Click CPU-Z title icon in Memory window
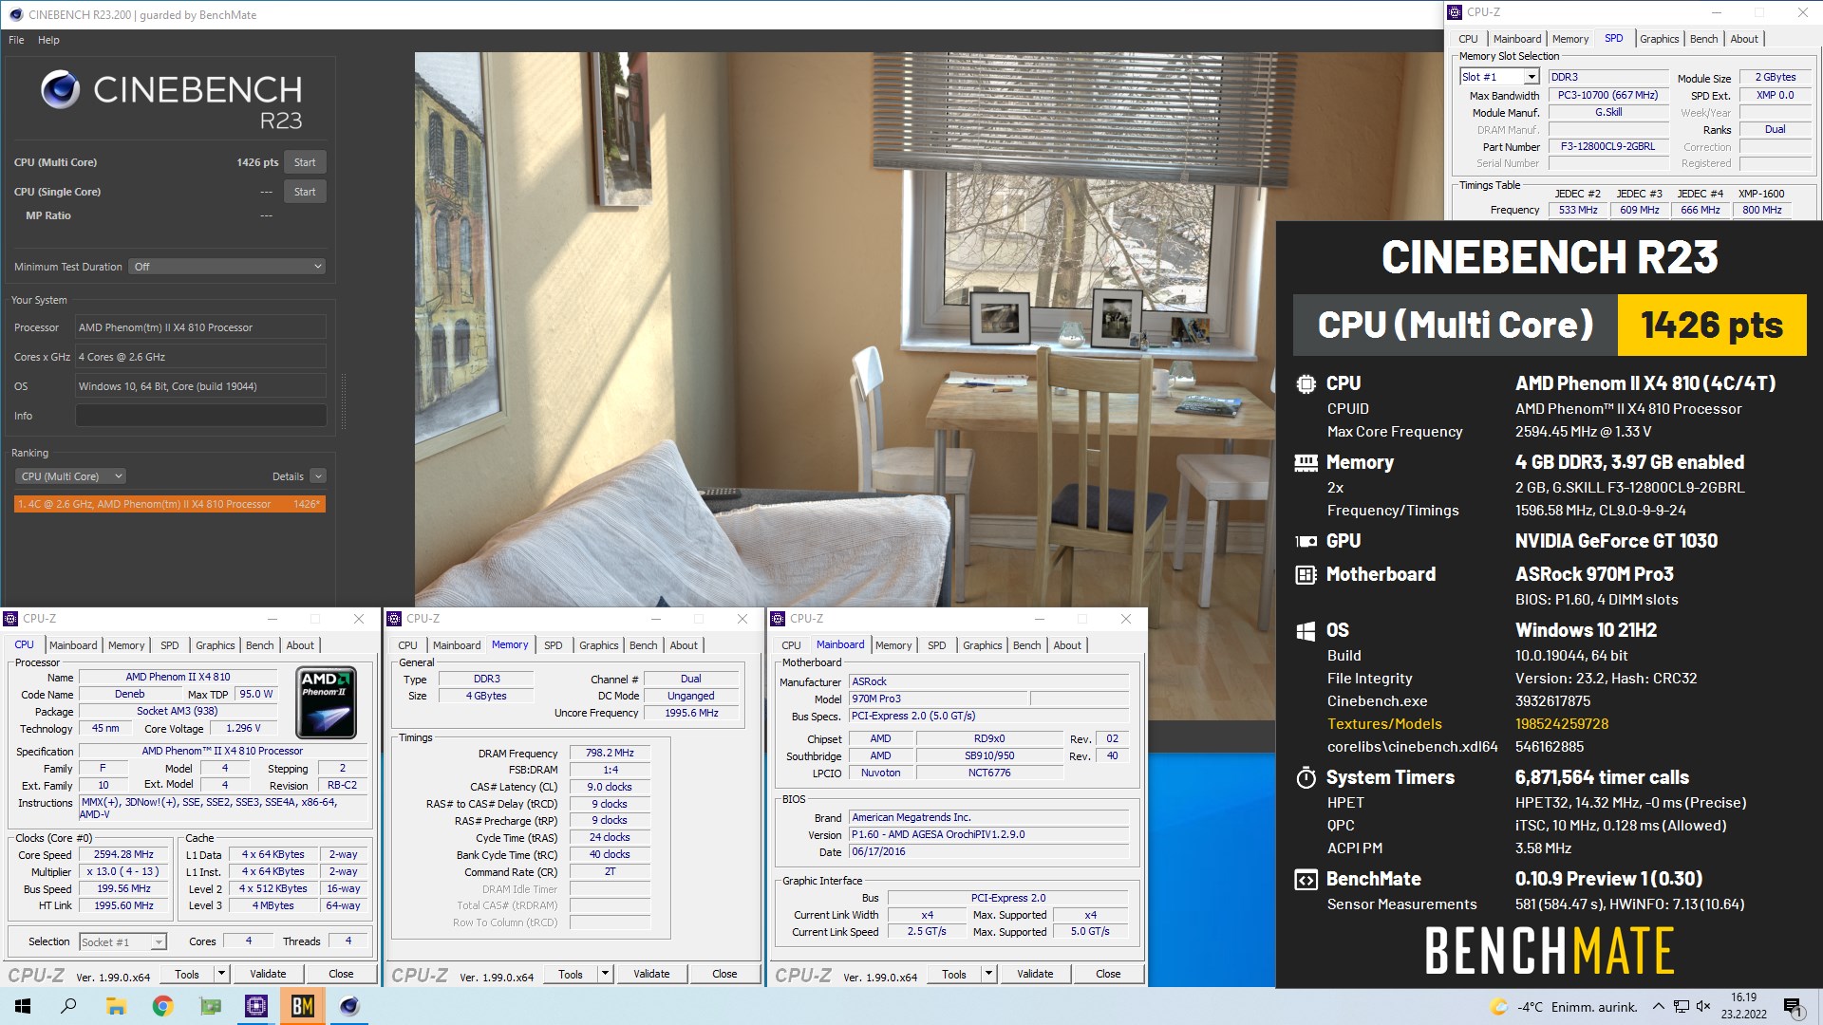The width and height of the screenshot is (1823, 1025). (x=395, y=619)
